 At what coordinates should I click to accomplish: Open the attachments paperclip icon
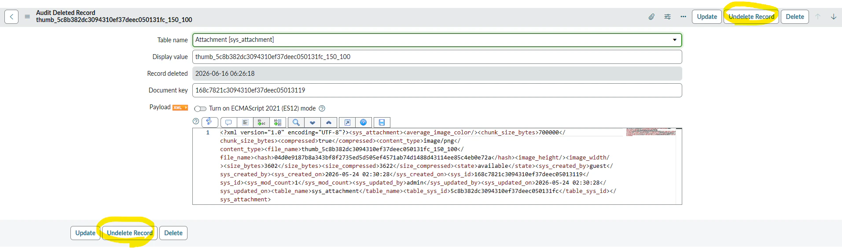click(x=651, y=17)
